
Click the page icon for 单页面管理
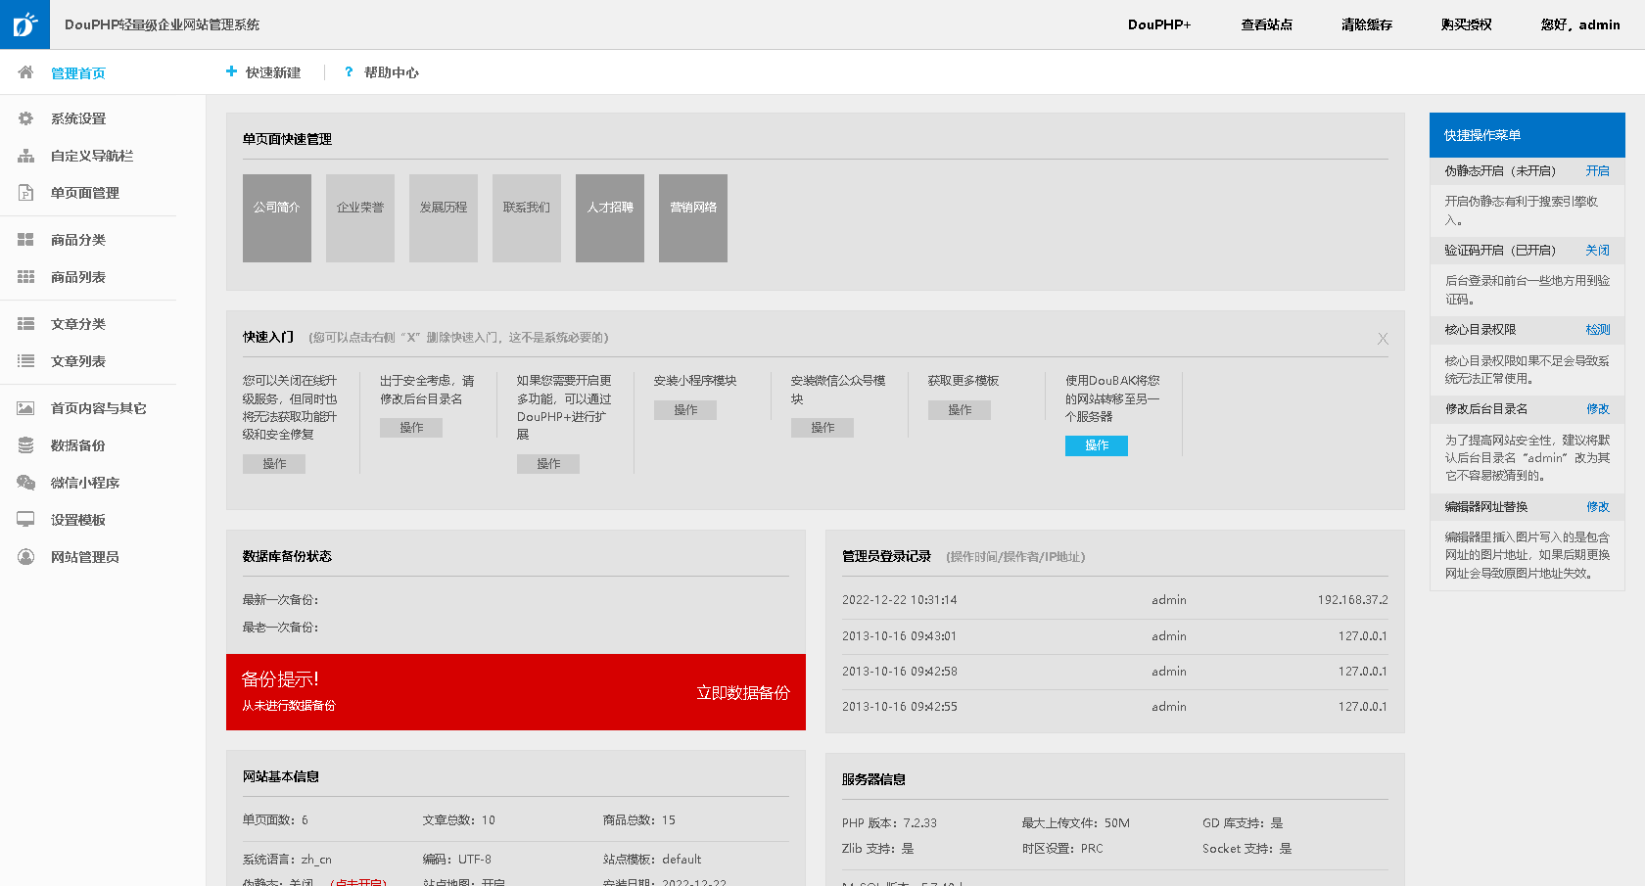point(25,193)
